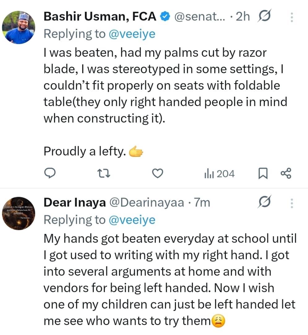Click Dear Inaya's profile picture

pos(19,213)
